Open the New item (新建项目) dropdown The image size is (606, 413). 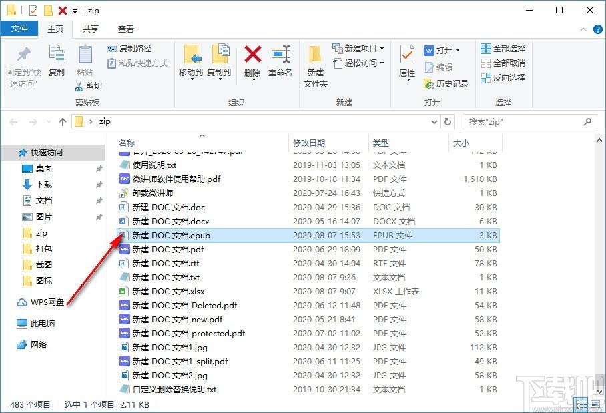coord(358,48)
